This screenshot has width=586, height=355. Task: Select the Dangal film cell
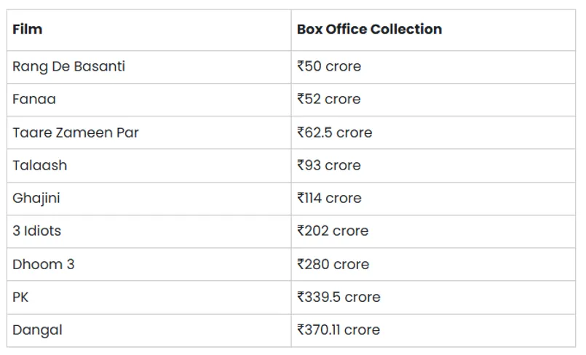[37, 330]
